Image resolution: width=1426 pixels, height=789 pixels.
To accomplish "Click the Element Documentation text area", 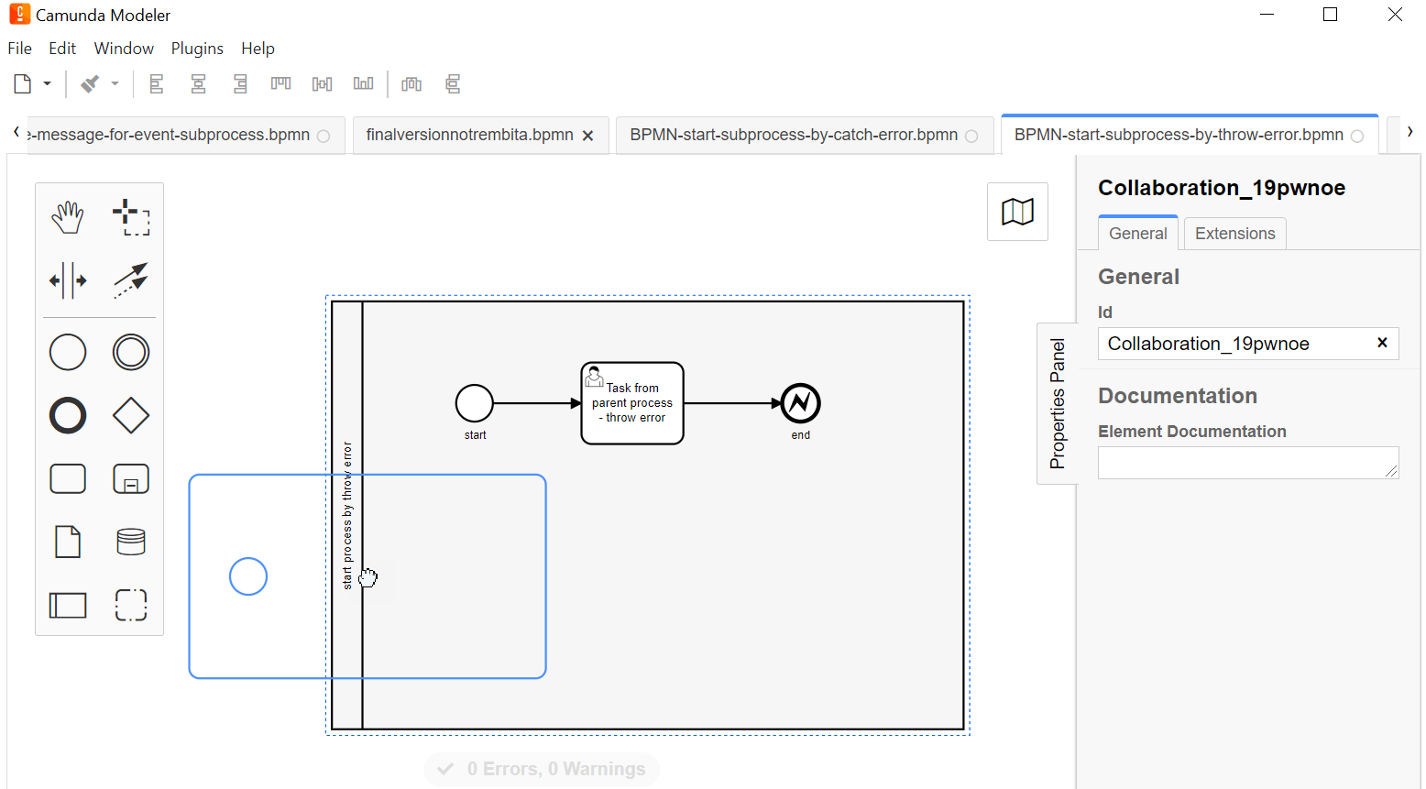I will pos(1246,463).
